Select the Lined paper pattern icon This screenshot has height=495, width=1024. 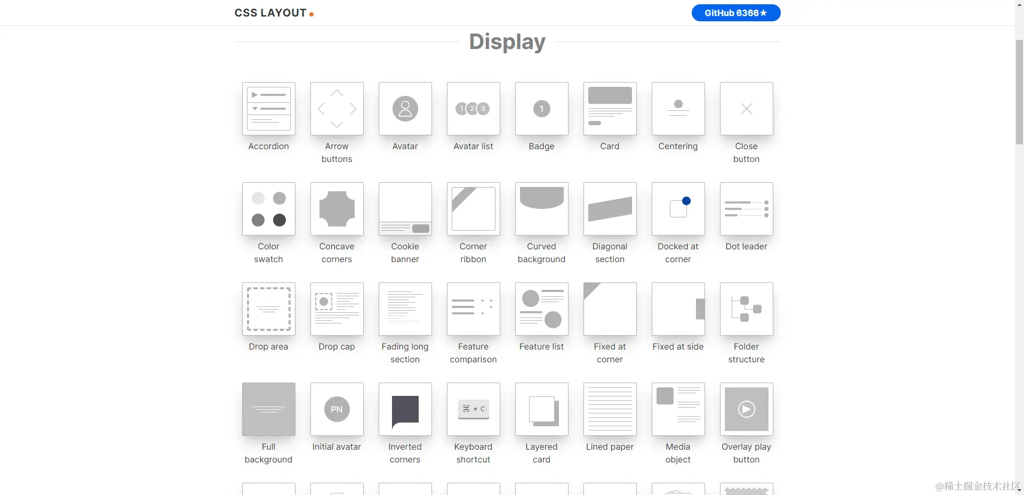click(610, 409)
